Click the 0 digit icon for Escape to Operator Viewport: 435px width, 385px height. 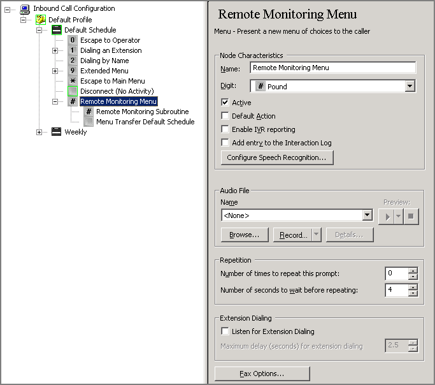tap(73, 40)
